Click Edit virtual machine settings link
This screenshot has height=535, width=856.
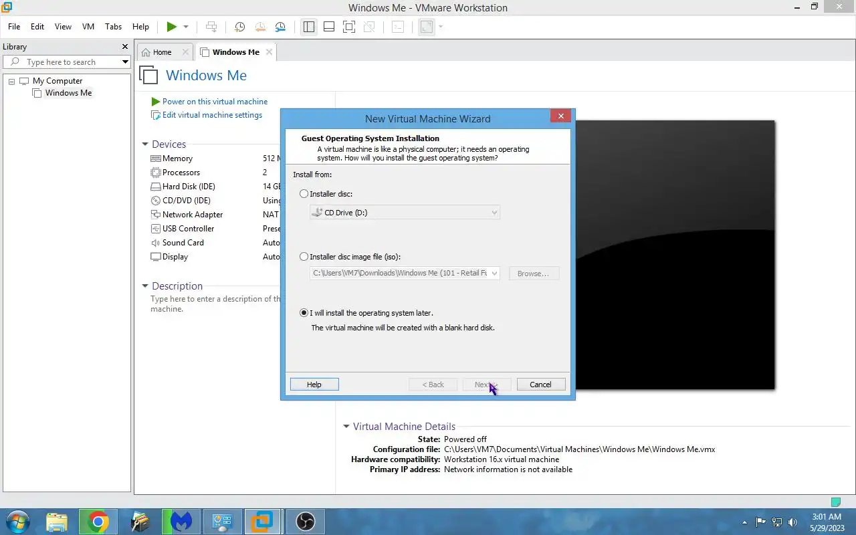(x=212, y=115)
